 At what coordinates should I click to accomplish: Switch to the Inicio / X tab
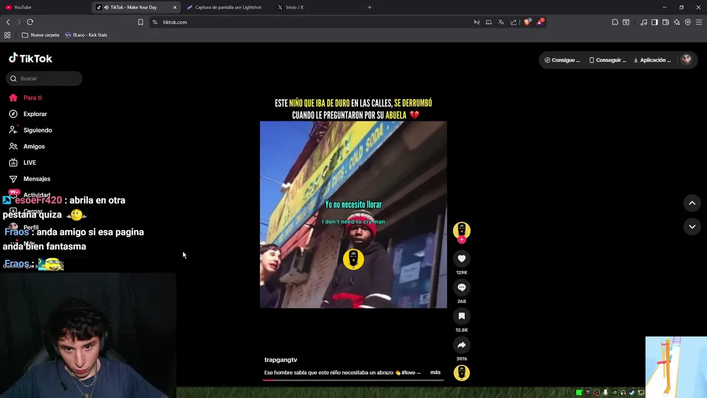pyautogui.click(x=317, y=7)
